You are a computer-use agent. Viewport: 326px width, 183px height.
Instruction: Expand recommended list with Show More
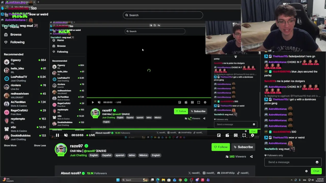10,145
